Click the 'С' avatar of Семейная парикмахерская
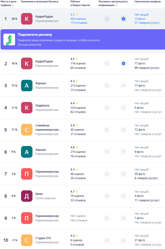Viewport: 165px width, 249px height. (27, 130)
